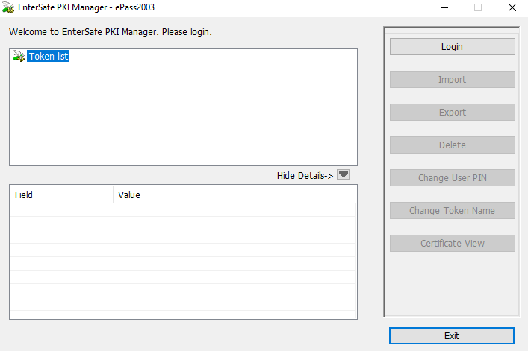Click the Export button
Screen dimensions: 528x351
tap(453, 113)
